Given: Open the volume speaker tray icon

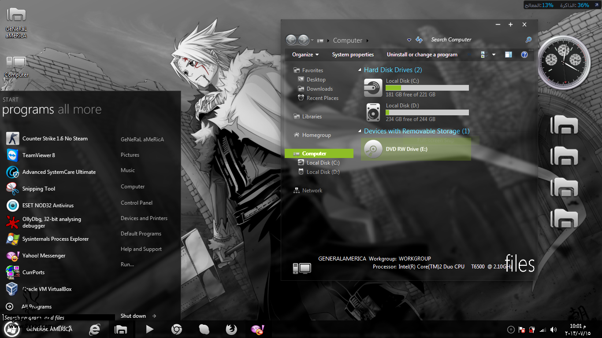Looking at the screenshot, I should point(554,330).
